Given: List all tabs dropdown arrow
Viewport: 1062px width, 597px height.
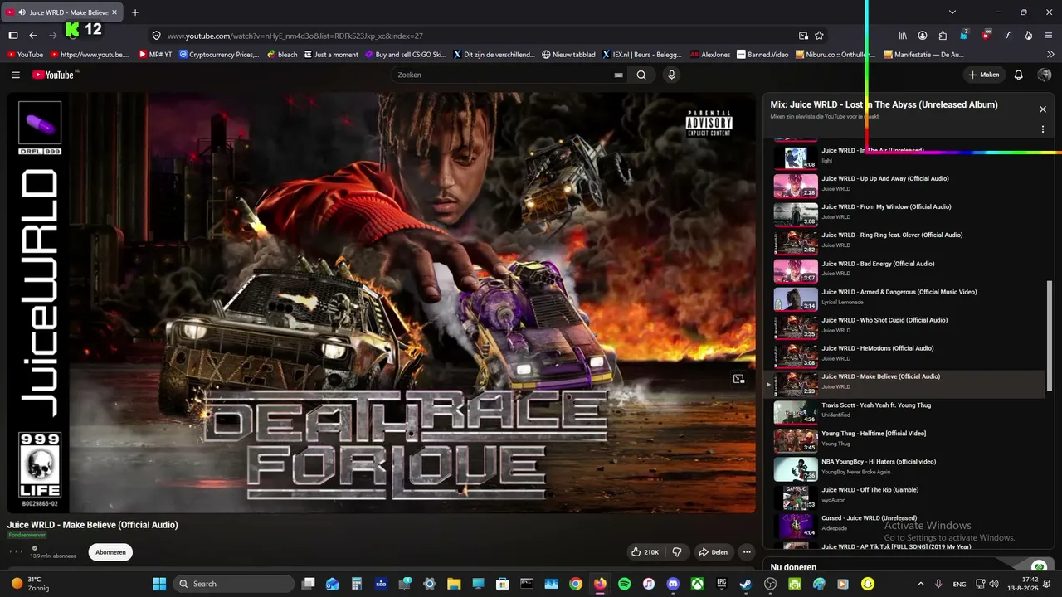Looking at the screenshot, I should (x=952, y=12).
